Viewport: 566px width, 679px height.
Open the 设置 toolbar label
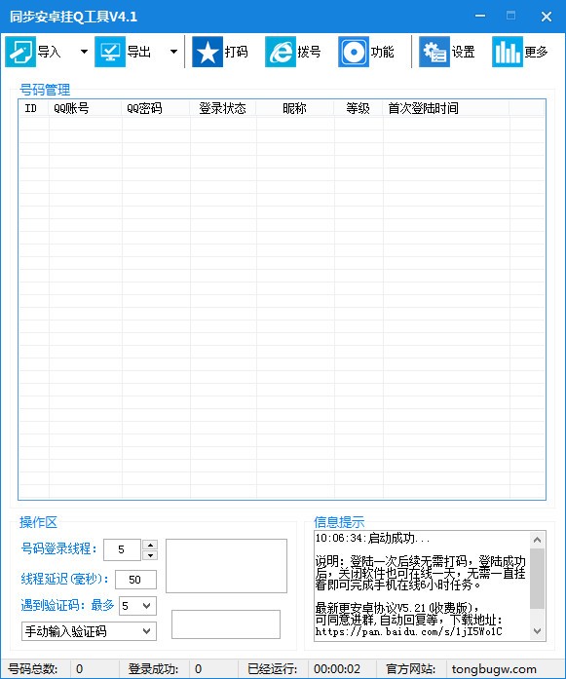[x=463, y=52]
